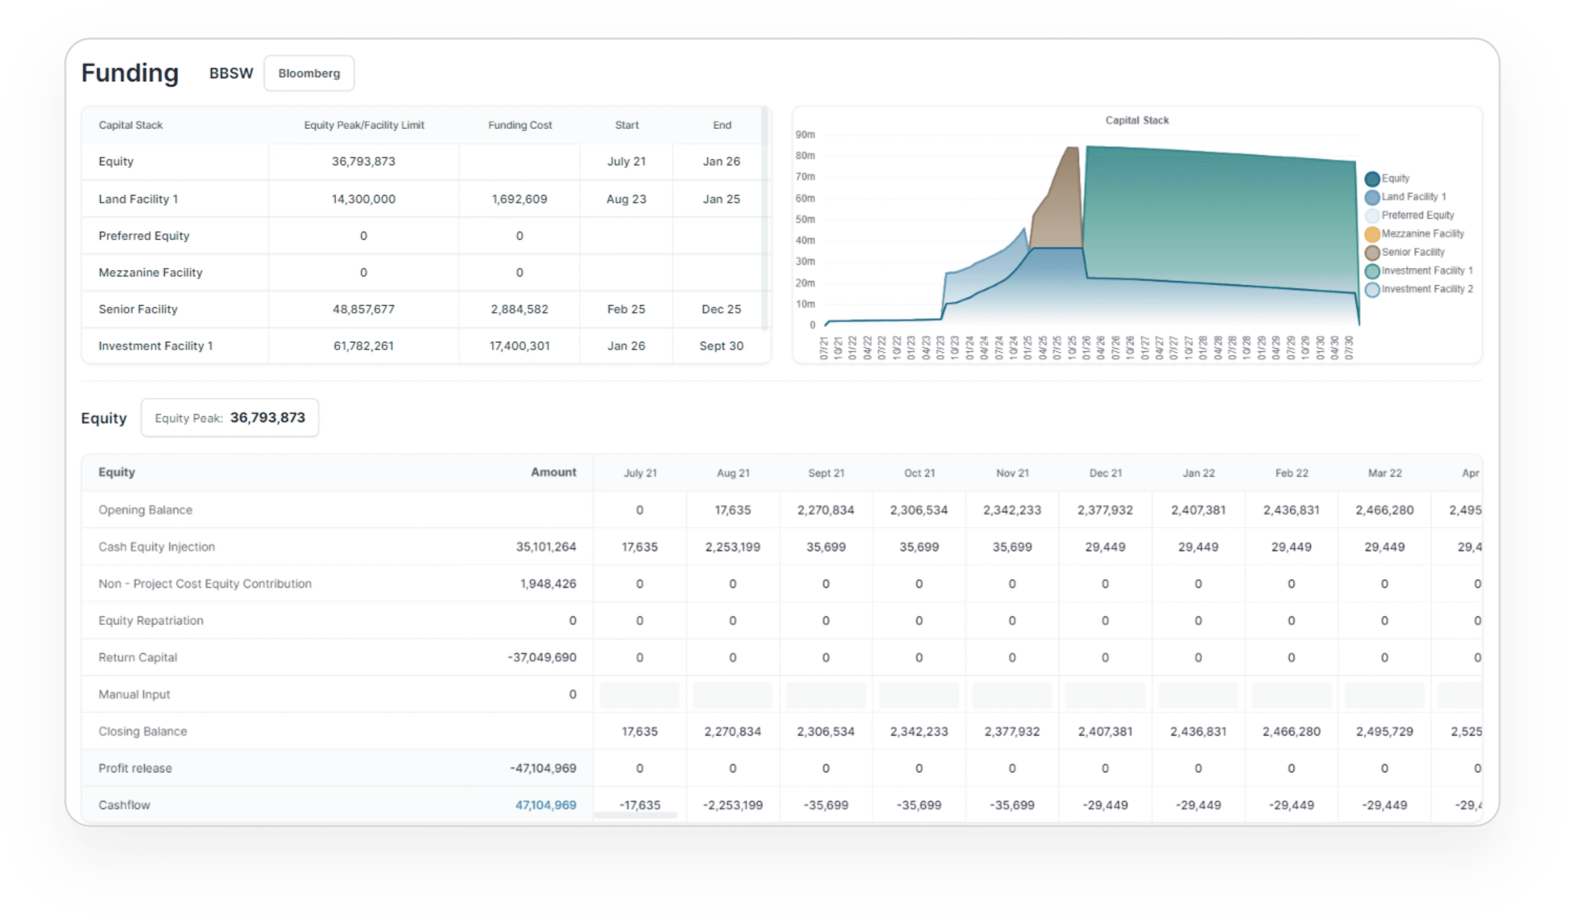Click the Feb 22 Manual Input field

point(1291,695)
